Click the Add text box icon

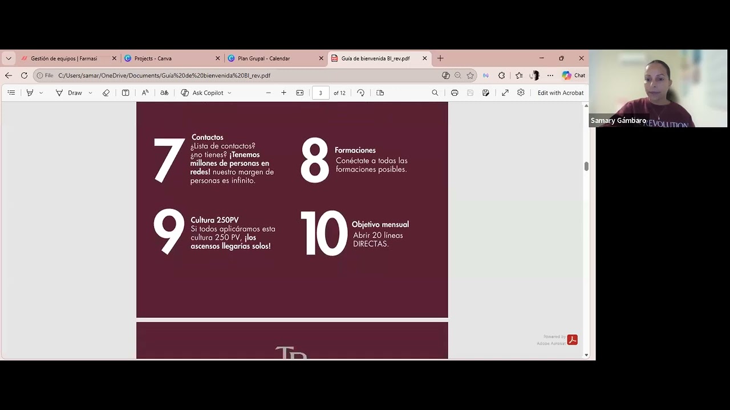point(125,93)
